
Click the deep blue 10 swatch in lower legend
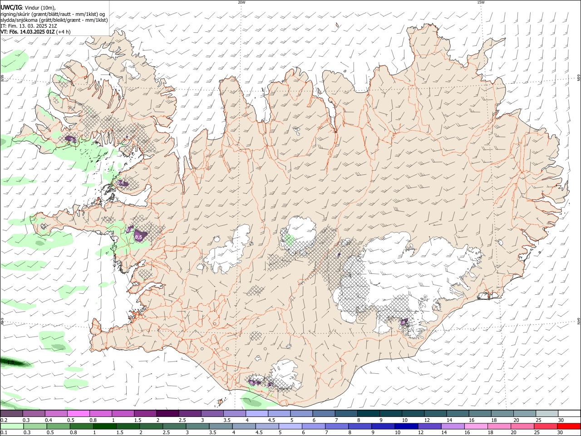pos(406,426)
